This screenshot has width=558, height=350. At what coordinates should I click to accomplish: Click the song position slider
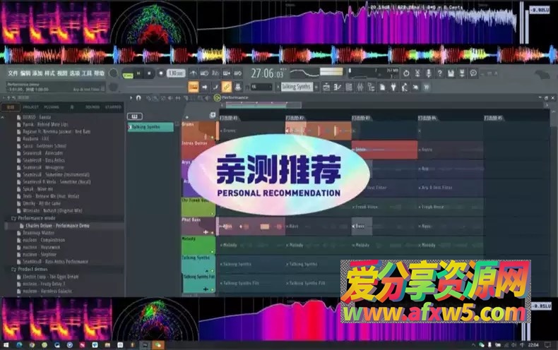pos(154,87)
